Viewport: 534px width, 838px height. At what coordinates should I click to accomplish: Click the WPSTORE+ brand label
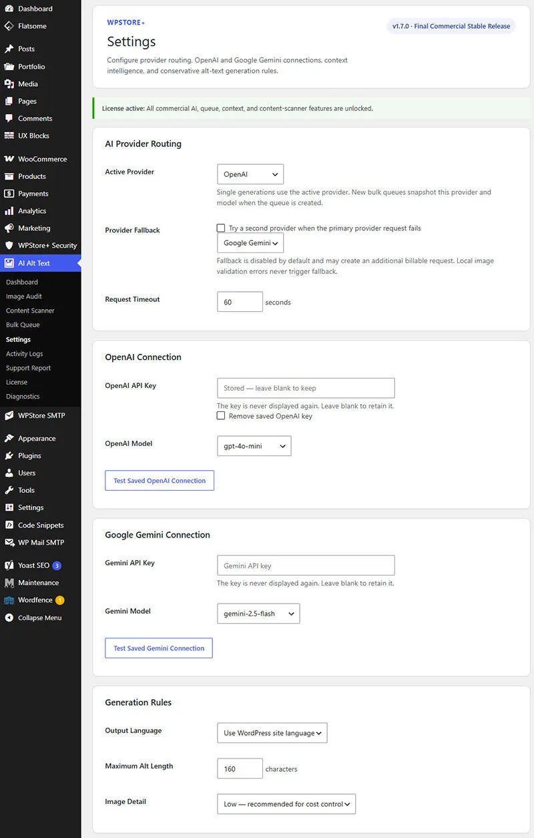pyautogui.click(x=126, y=23)
